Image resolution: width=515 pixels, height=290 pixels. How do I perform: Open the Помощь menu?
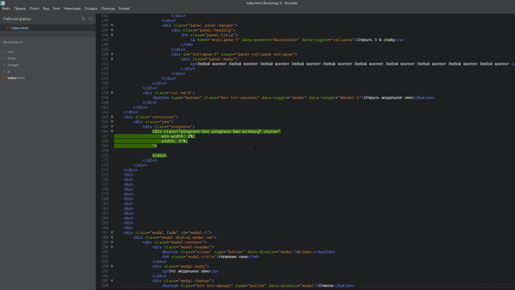(108, 8)
